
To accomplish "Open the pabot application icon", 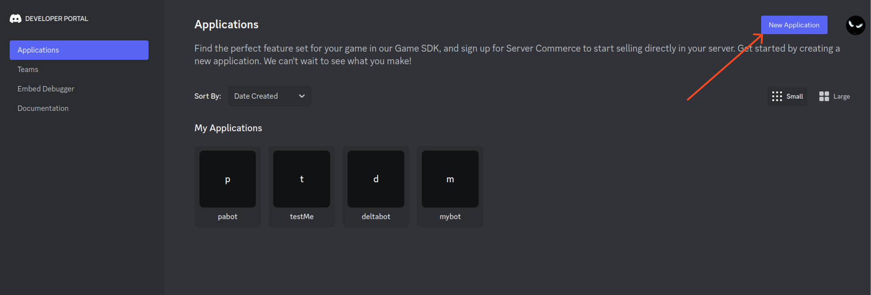I will pos(227,179).
